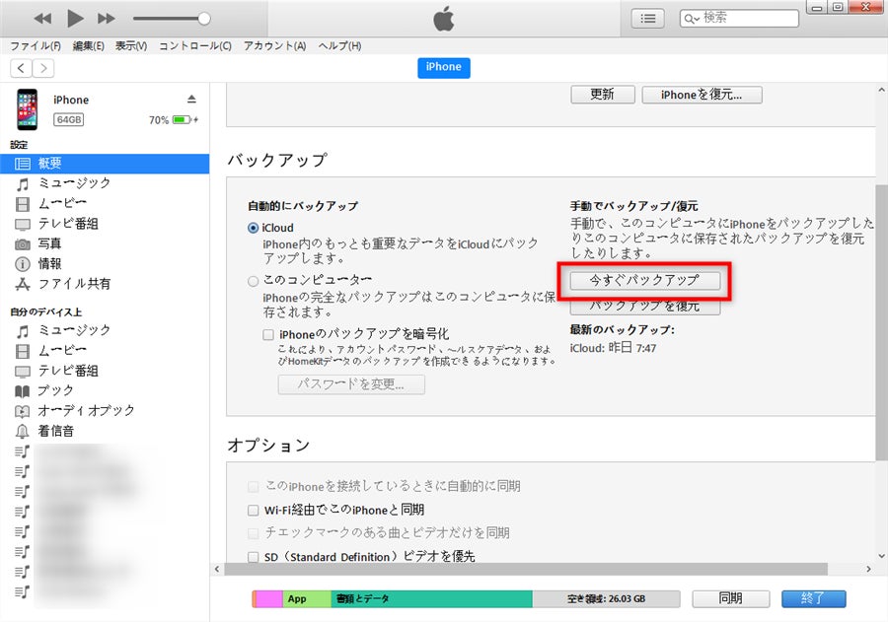Image resolution: width=888 pixels, height=622 pixels.
Task: Check チェックマークのある曲とビデオだけを同期 checkbox
Action: 254,533
